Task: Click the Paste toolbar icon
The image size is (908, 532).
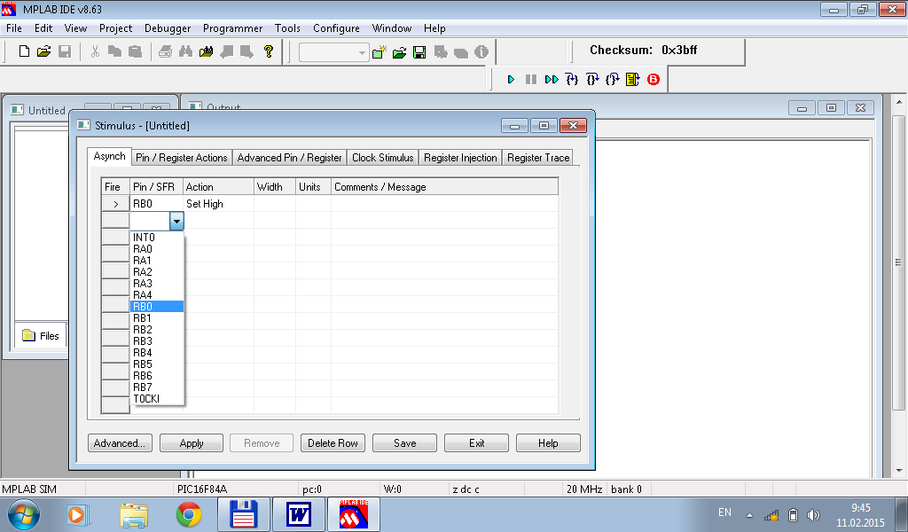Action: (135, 51)
